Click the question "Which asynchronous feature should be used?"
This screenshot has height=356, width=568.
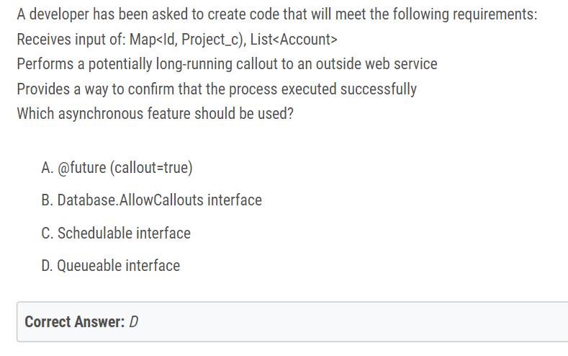[x=155, y=114]
